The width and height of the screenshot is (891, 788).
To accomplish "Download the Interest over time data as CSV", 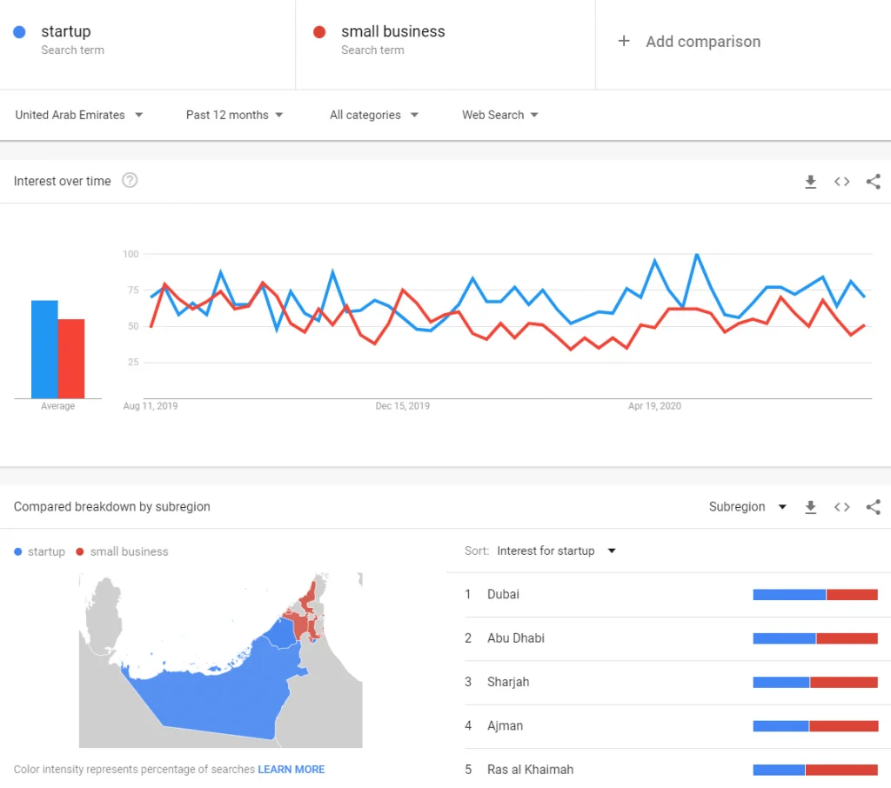I will (811, 182).
